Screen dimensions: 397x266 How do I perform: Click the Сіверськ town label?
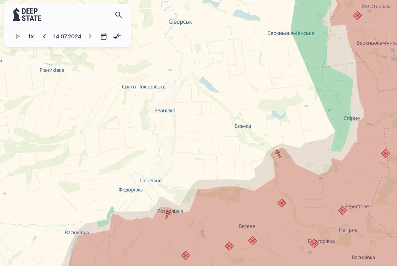tap(180, 22)
